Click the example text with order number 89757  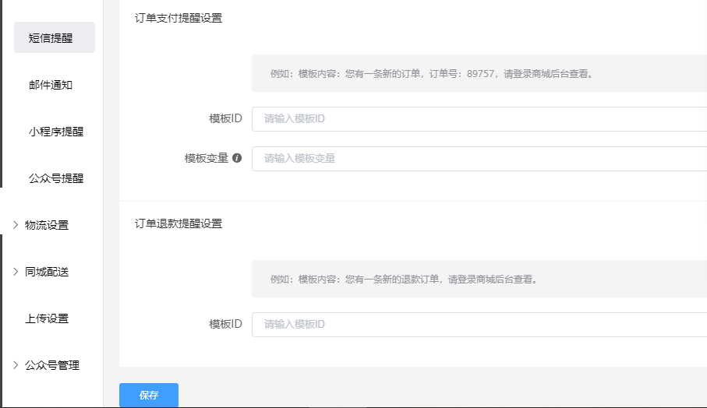pyautogui.click(x=432, y=74)
